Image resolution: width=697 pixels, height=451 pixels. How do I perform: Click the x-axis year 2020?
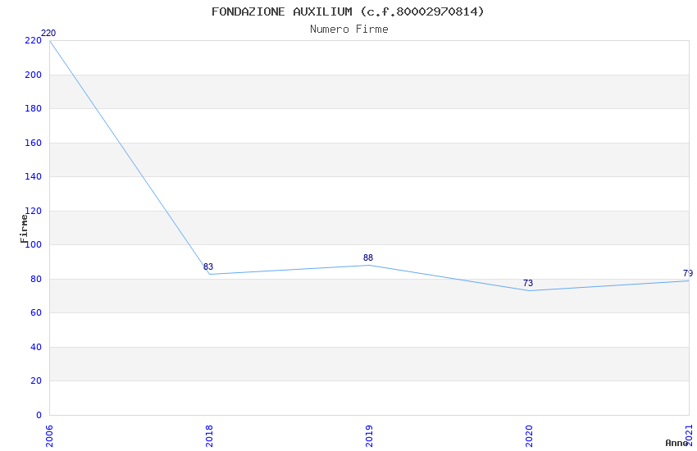pos(529,436)
